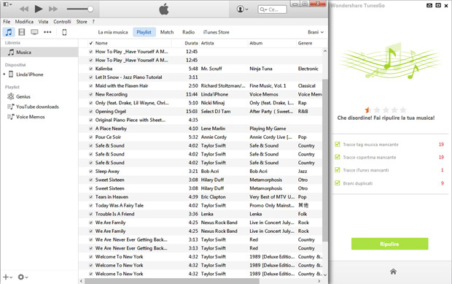The image size is (452, 284).
Task: Sort by the Artista column header
Action: 207,43
